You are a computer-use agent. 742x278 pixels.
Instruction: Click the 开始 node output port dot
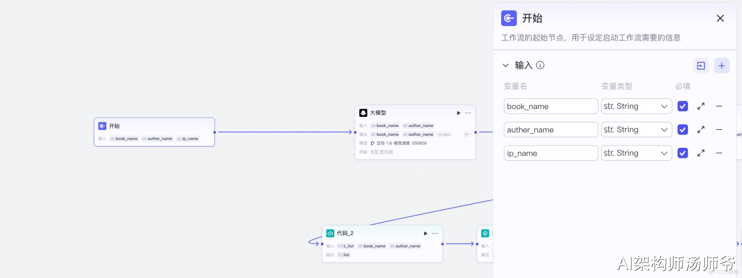(x=215, y=132)
